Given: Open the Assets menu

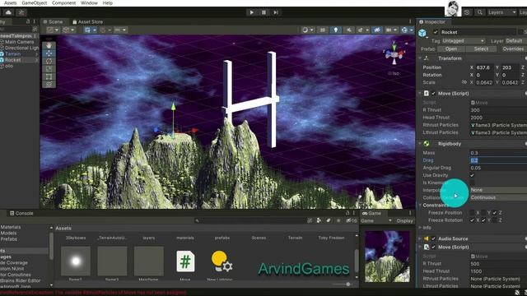Looking at the screenshot, I should click(10, 3).
